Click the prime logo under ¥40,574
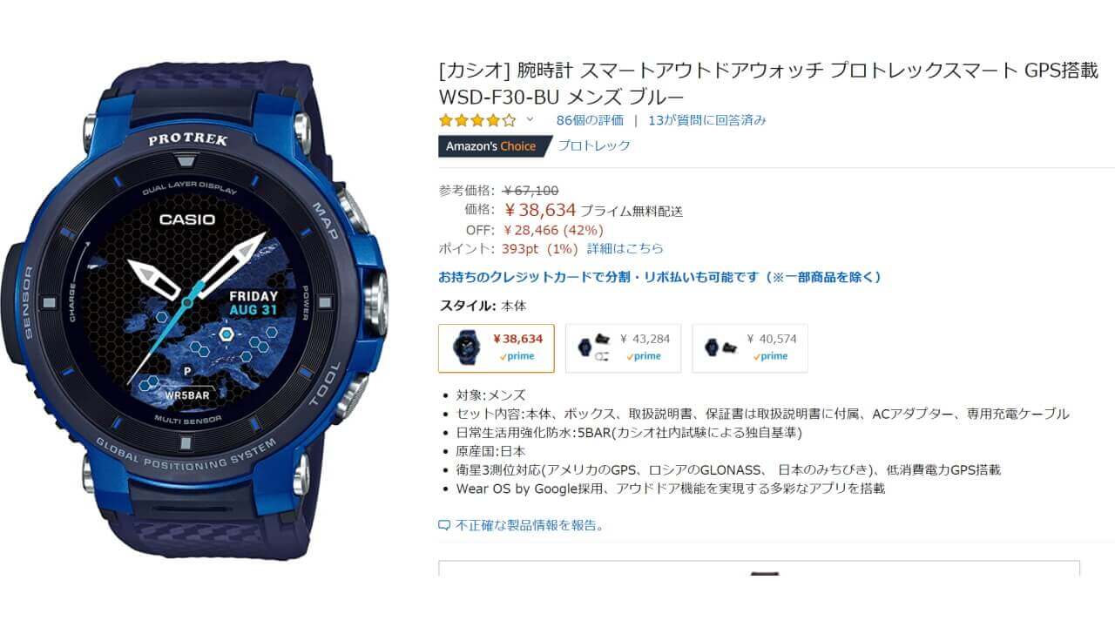Screen dimensions: 1115x627 [x=770, y=356]
